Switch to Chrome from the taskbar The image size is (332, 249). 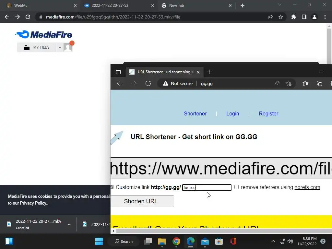point(176,241)
